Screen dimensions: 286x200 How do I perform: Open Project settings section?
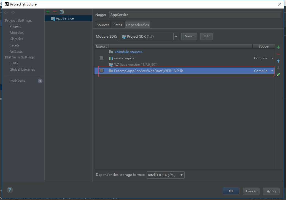coord(15,26)
